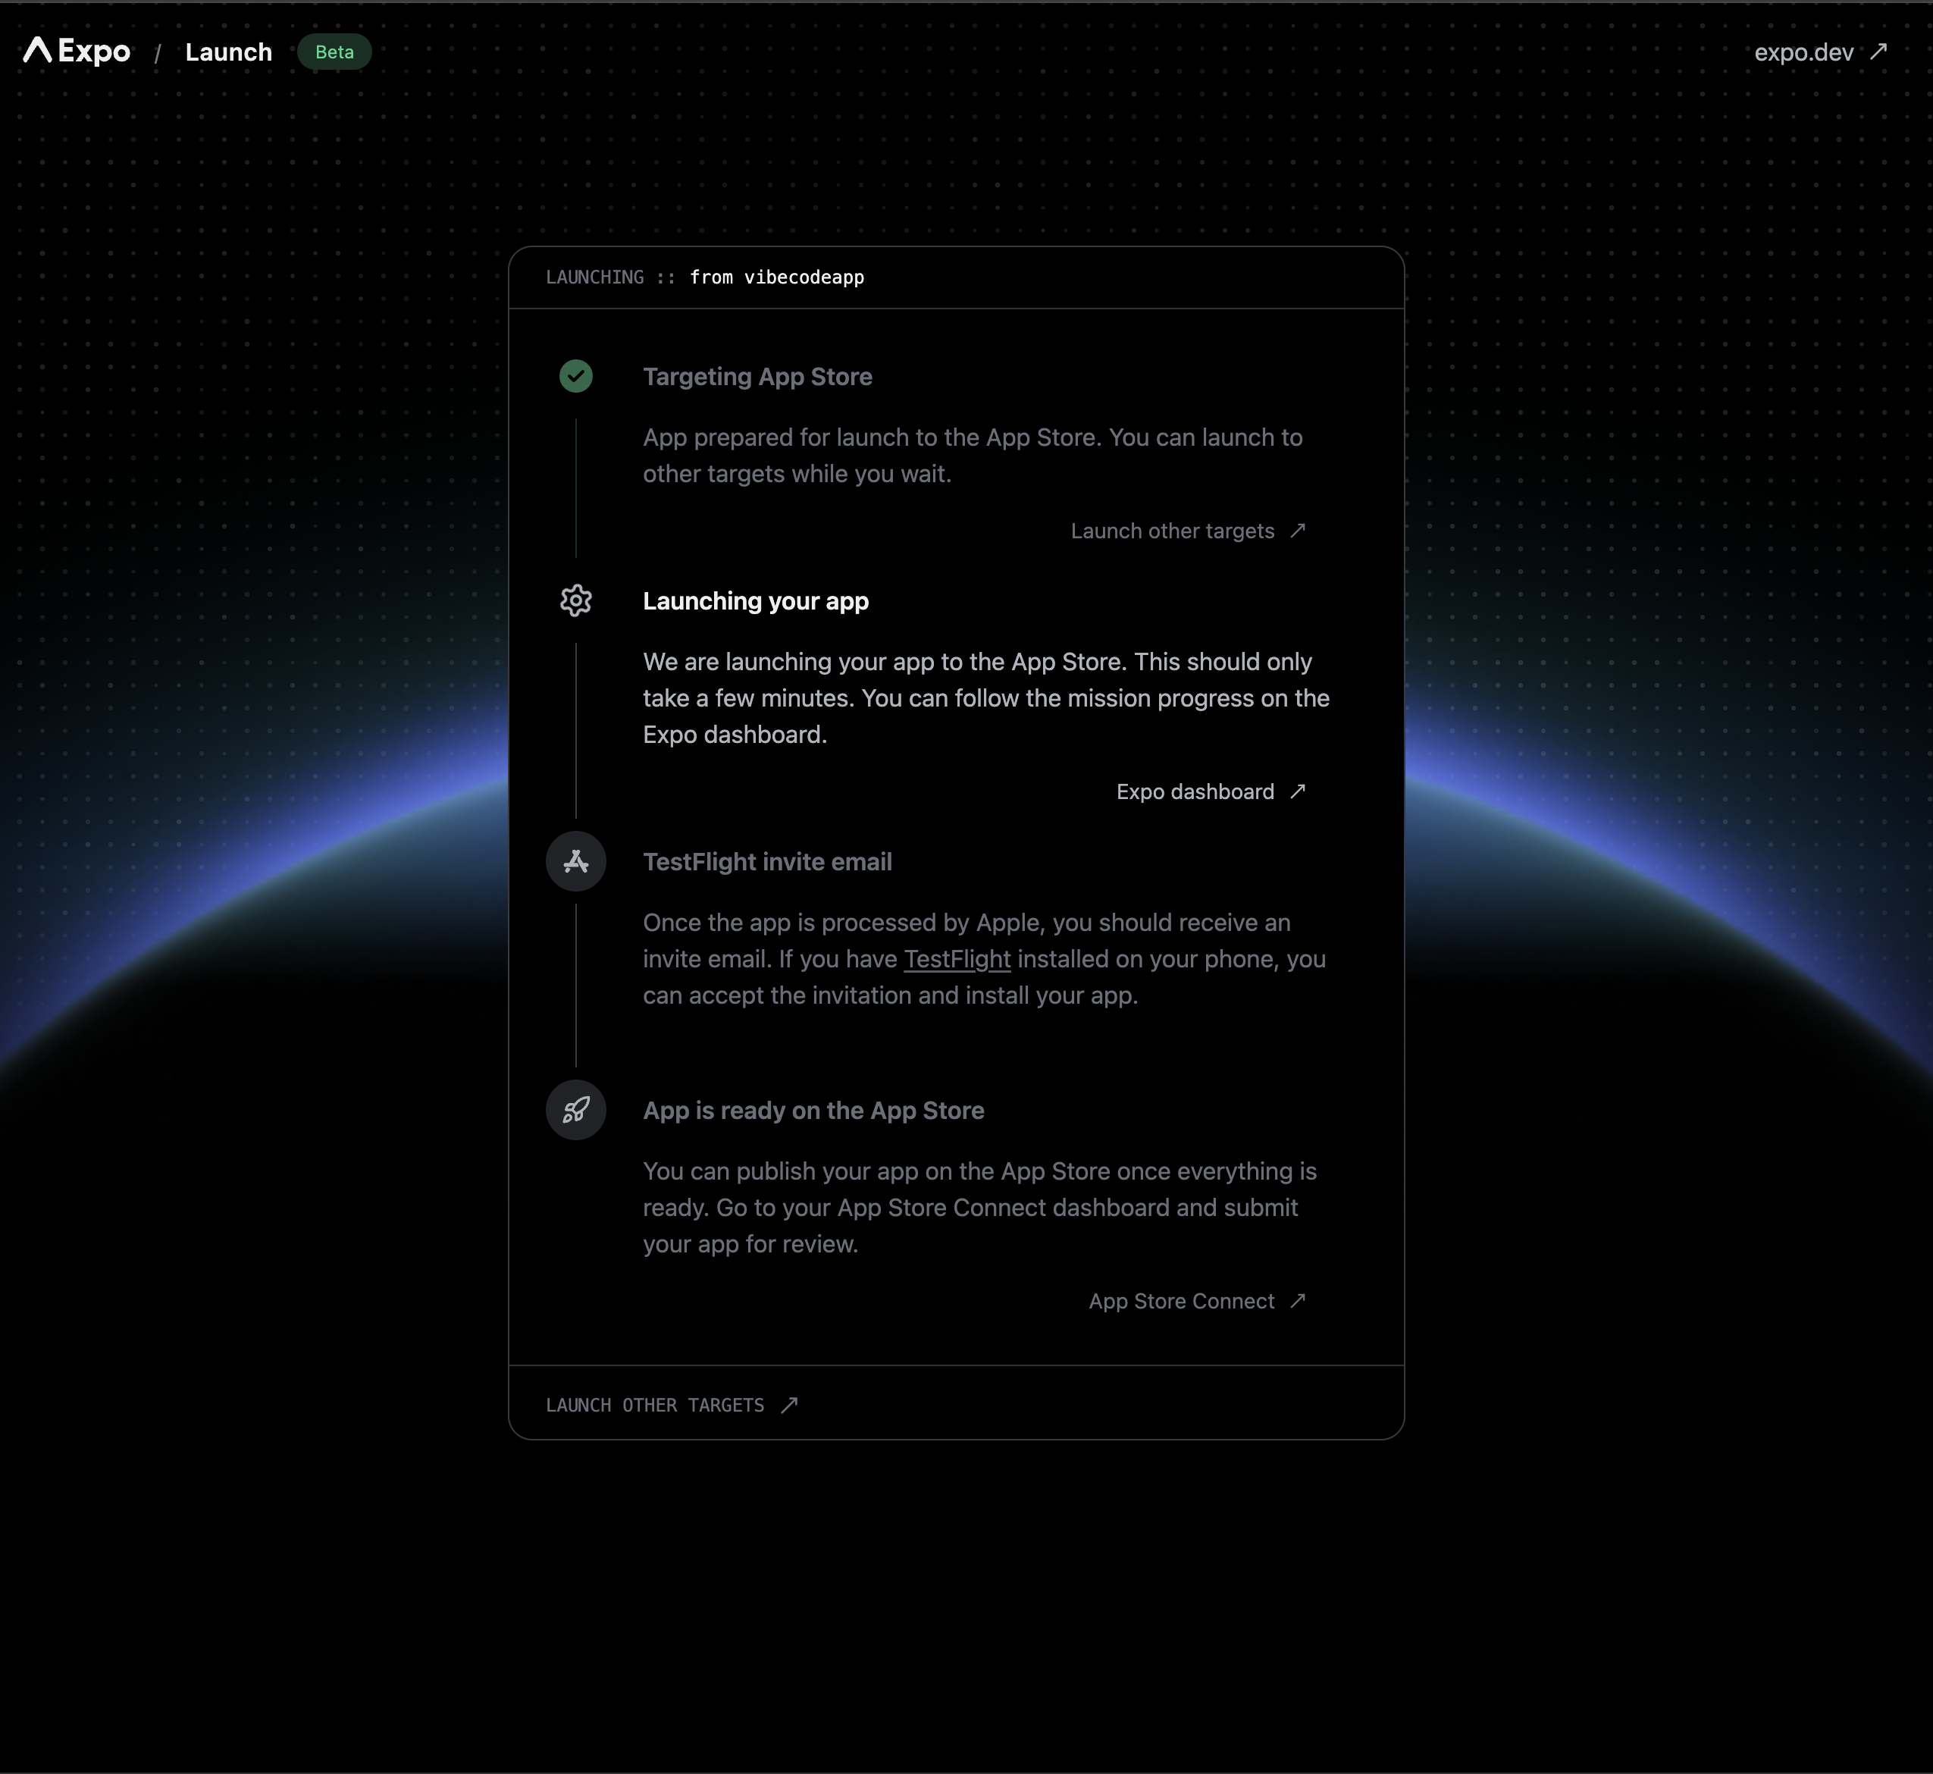Select the App Store icon next to TestFlight invite email
This screenshot has height=1774, width=1933.
coord(576,861)
